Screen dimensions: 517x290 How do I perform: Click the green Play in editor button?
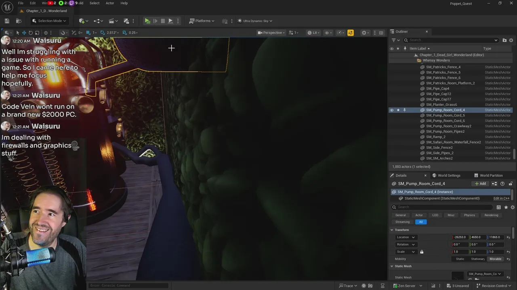click(147, 21)
